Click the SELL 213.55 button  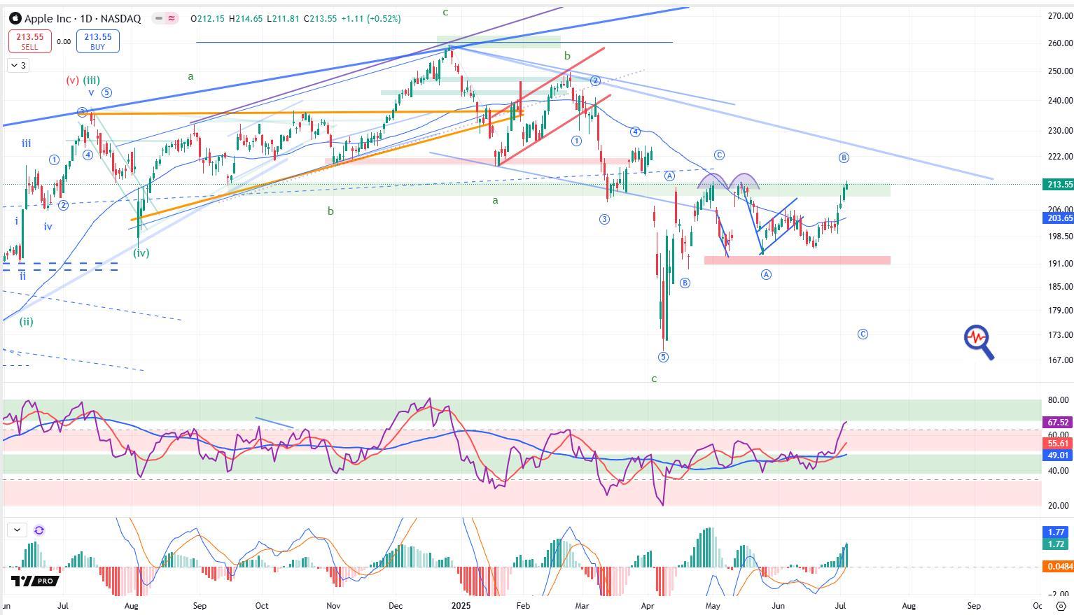click(x=29, y=41)
